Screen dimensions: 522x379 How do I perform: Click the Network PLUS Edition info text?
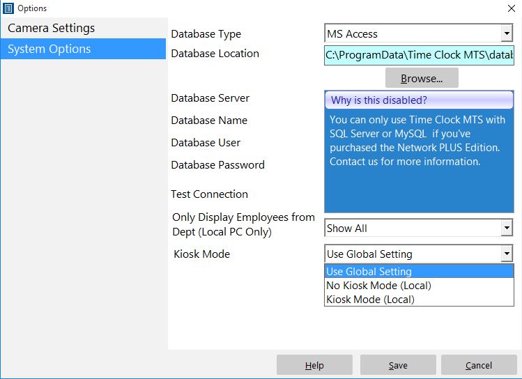click(x=417, y=141)
